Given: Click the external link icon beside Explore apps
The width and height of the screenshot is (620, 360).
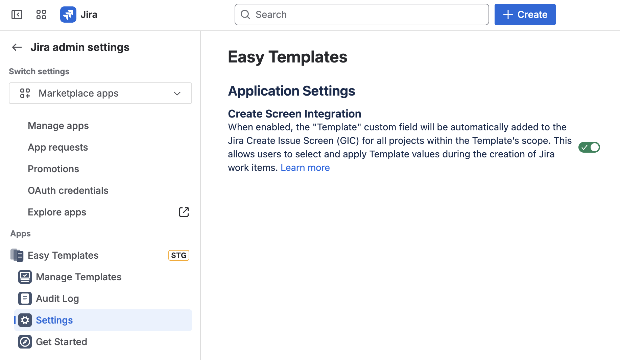Looking at the screenshot, I should coord(184,212).
